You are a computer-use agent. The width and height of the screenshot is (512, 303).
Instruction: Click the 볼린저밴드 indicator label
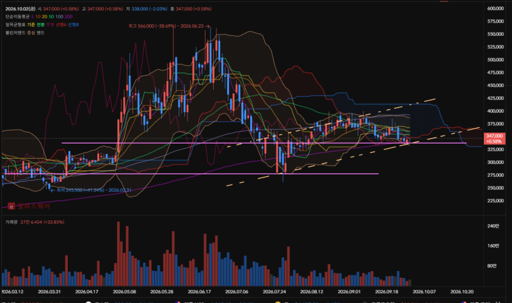(x=15, y=33)
